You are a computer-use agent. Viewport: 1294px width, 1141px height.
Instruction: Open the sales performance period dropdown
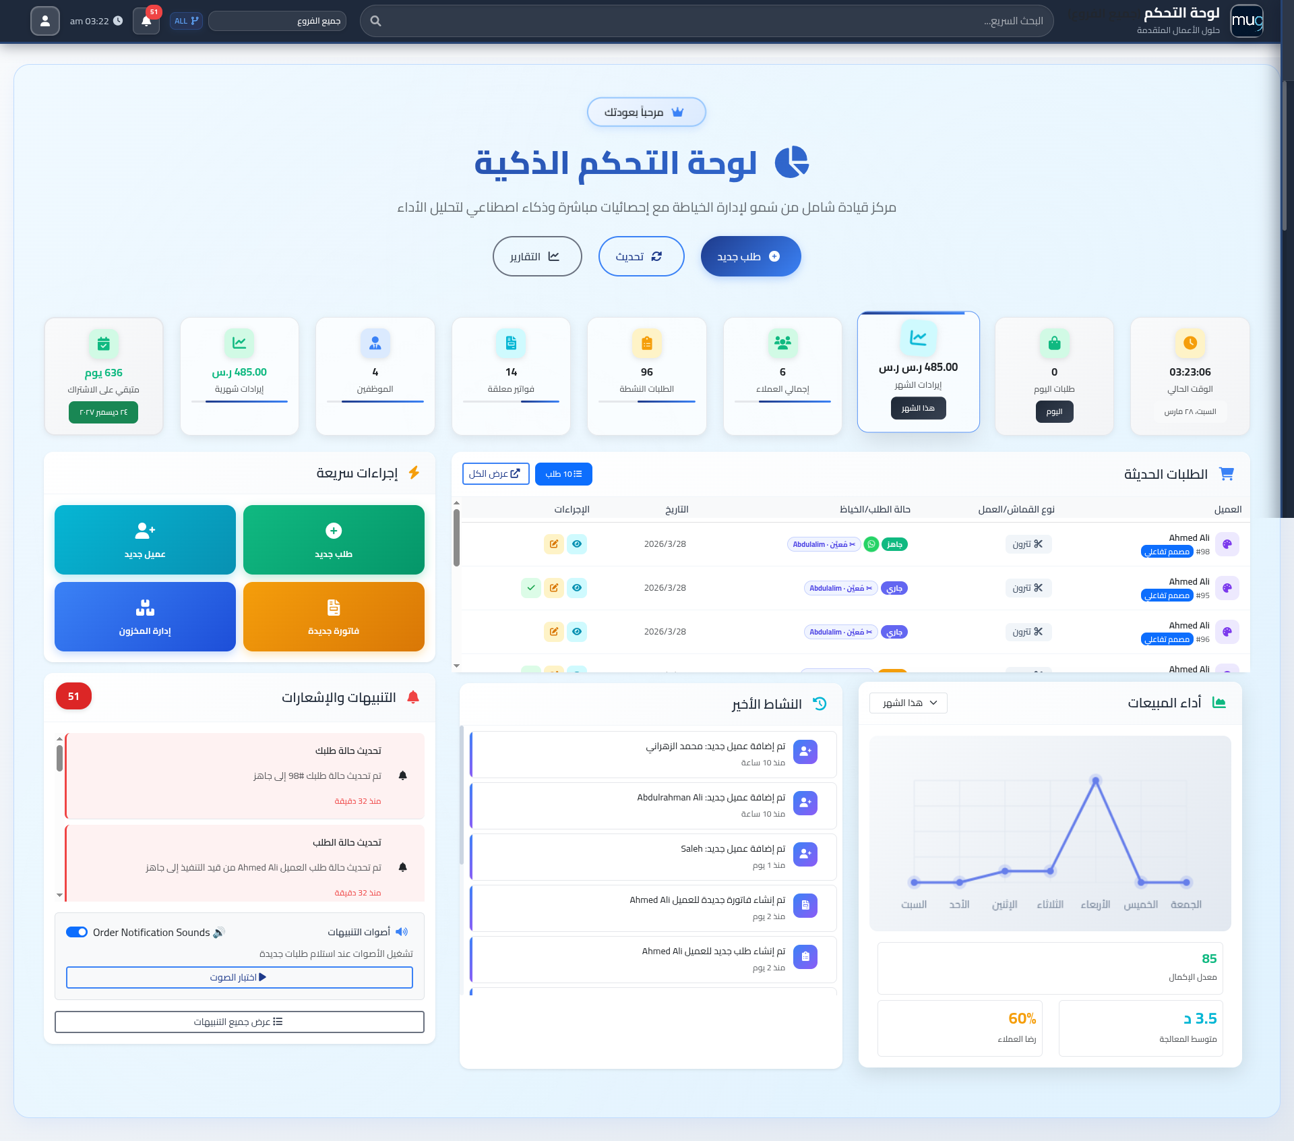908,703
